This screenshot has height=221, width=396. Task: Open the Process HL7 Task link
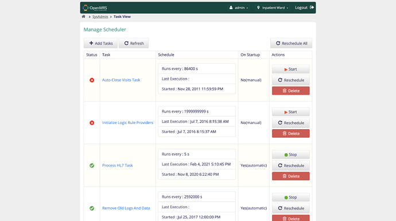click(x=118, y=165)
